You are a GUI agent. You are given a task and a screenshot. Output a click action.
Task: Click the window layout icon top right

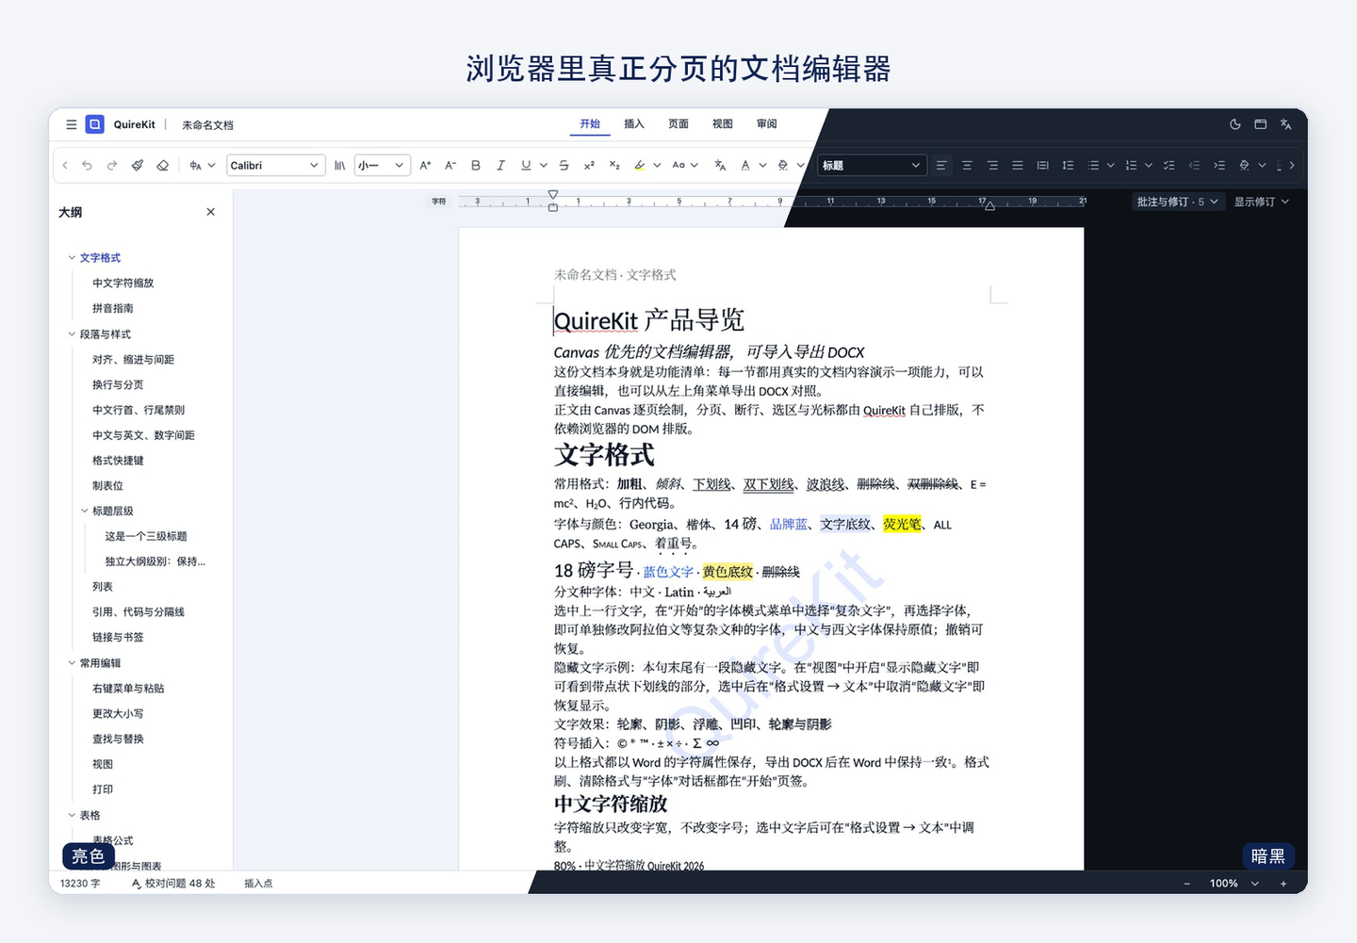(1261, 124)
